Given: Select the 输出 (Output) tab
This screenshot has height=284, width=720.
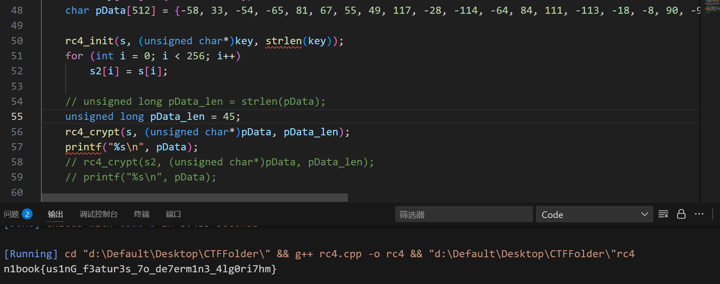Looking at the screenshot, I should 55,214.
